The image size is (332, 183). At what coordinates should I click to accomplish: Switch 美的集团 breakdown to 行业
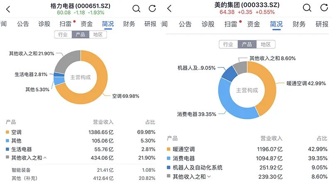pyautogui.click(x=228, y=44)
